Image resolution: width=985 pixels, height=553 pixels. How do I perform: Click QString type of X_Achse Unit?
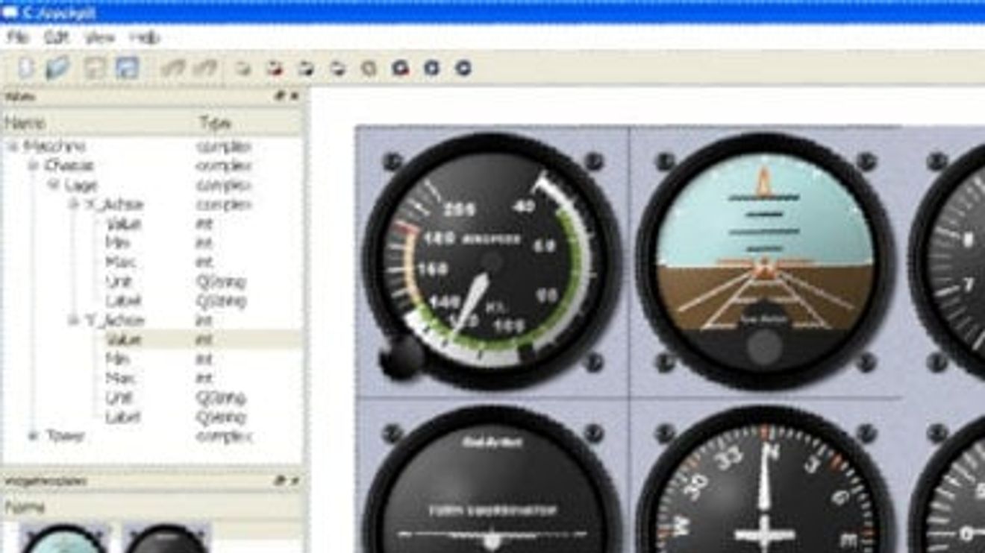point(221,282)
